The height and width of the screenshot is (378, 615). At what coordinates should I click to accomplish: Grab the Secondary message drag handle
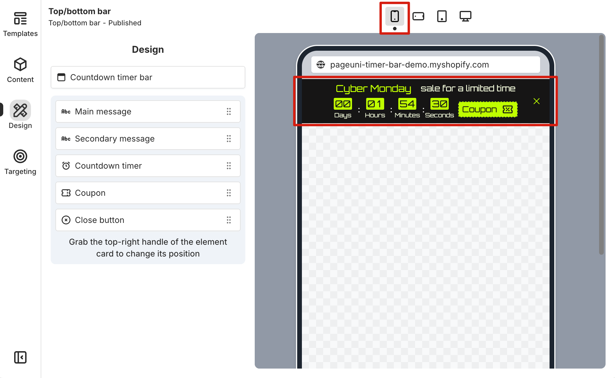coord(229,139)
